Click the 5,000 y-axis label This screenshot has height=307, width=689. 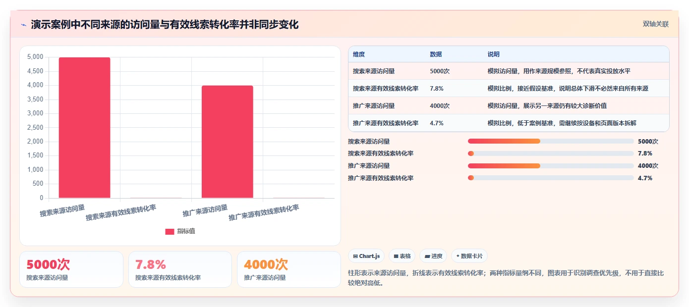point(35,57)
